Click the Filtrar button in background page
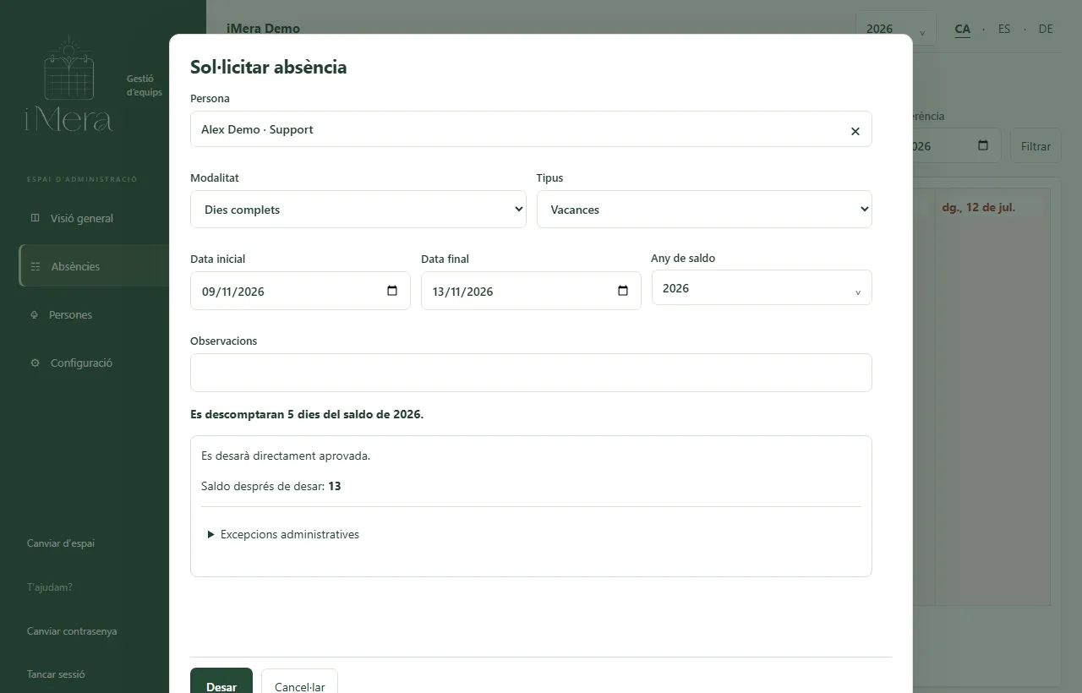The image size is (1082, 693). [1036, 146]
